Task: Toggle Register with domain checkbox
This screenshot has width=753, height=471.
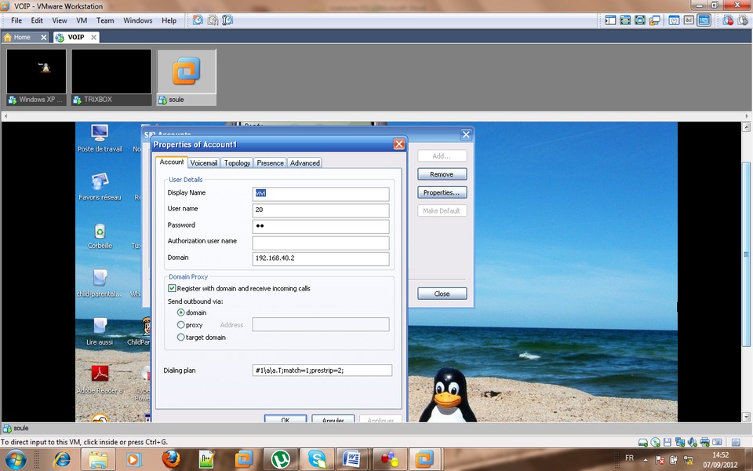Action: [x=173, y=288]
